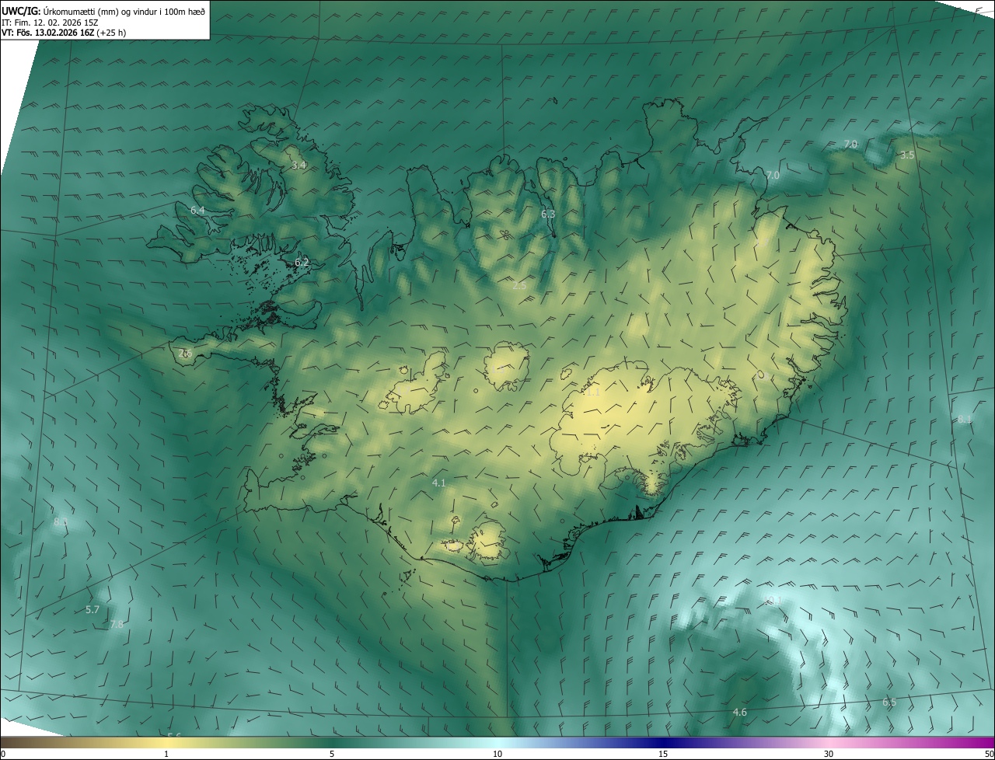Screen dimensions: 995x760
Task: Click the 4.1 value label on the map
Action: [438, 483]
